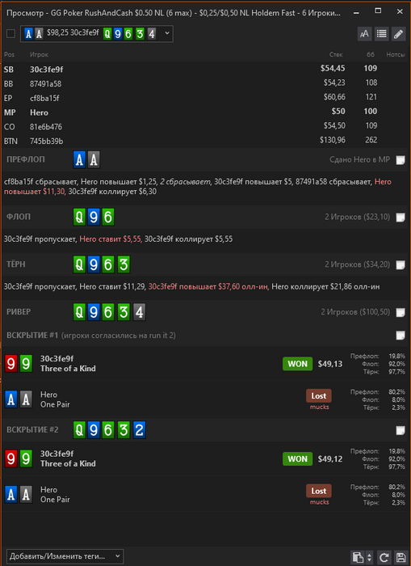Sort by the Игрок column header
The image size is (411, 566).
(x=39, y=54)
